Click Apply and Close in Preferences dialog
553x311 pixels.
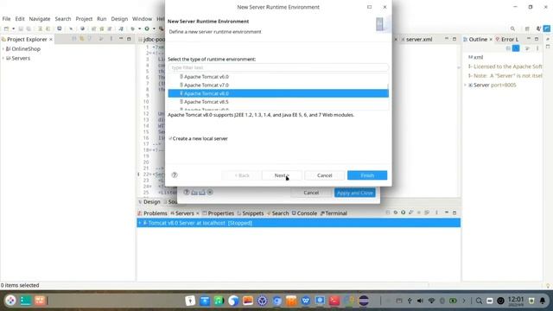click(355, 193)
